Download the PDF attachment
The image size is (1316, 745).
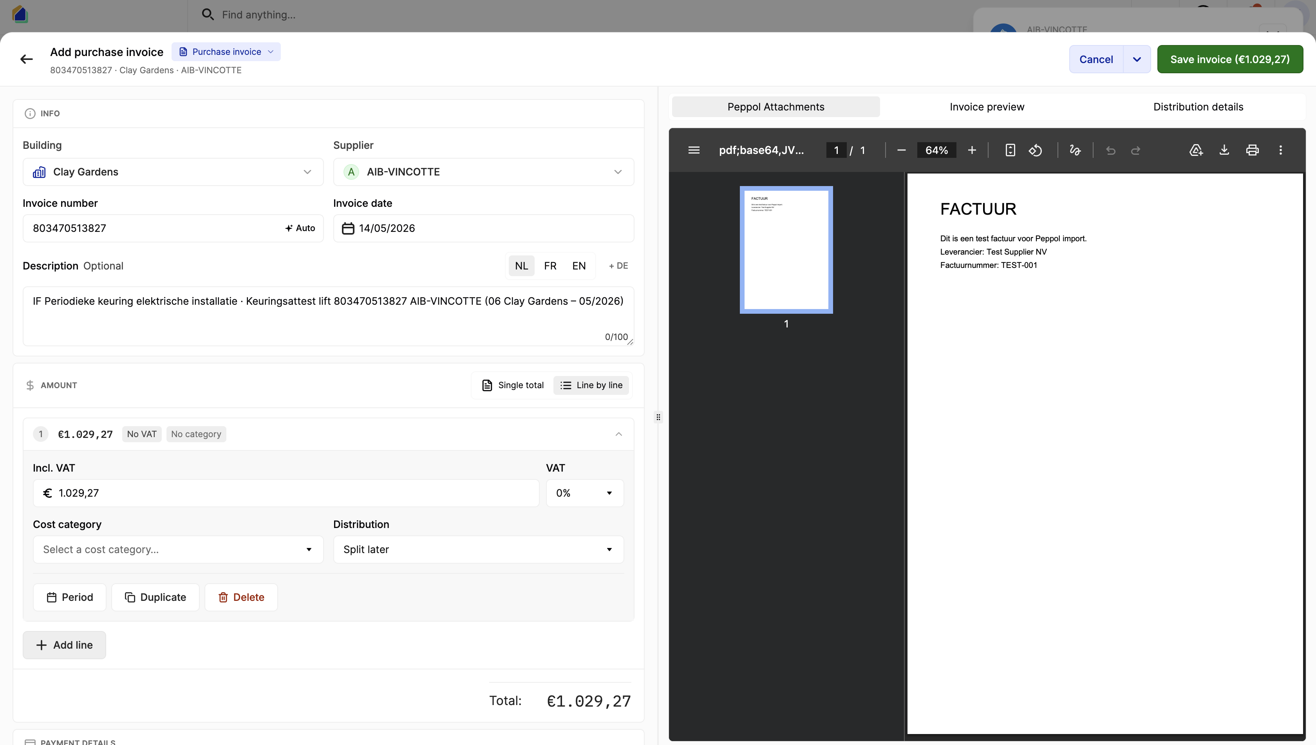click(x=1224, y=150)
